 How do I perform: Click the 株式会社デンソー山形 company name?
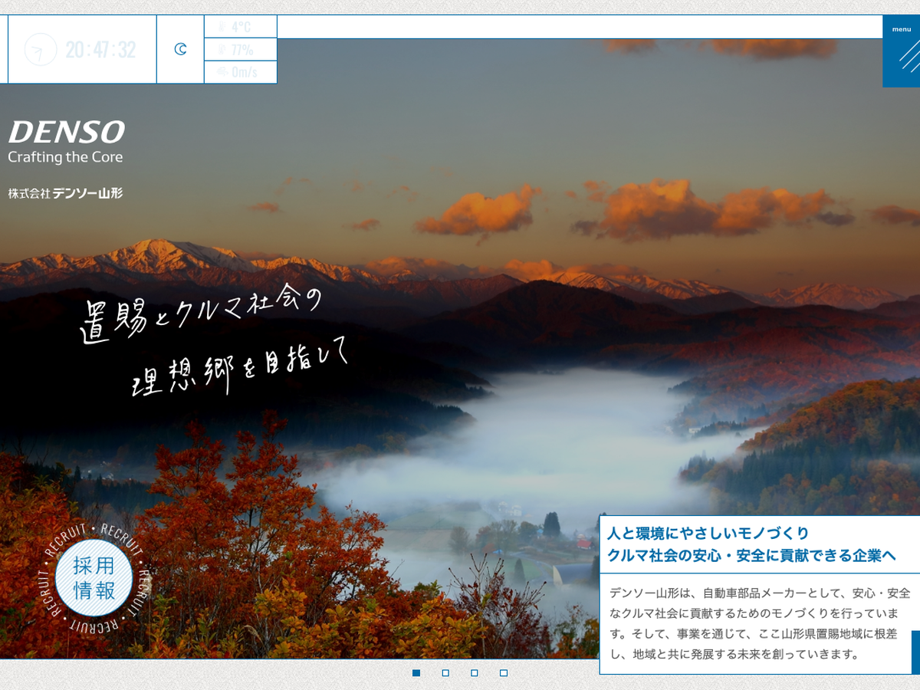[66, 193]
